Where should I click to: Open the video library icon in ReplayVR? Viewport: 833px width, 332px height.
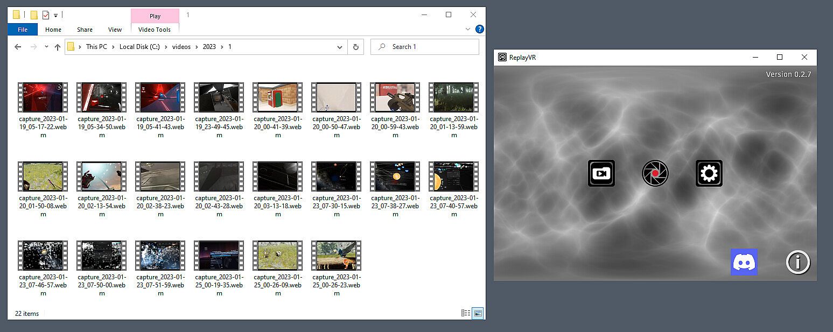601,173
